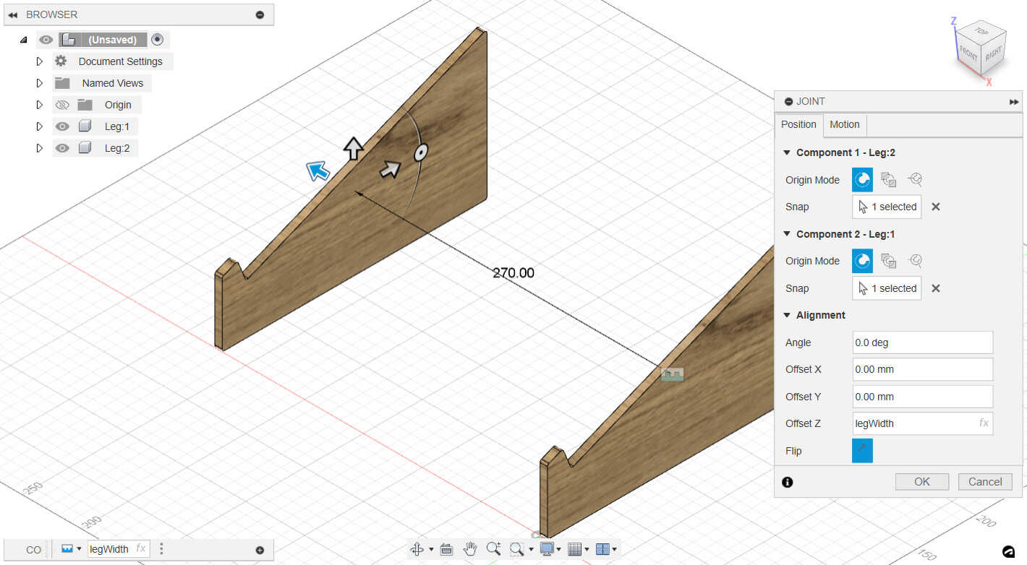Image resolution: width=1027 pixels, height=565 pixels.
Task: Click the Offset X input field
Action: (923, 369)
